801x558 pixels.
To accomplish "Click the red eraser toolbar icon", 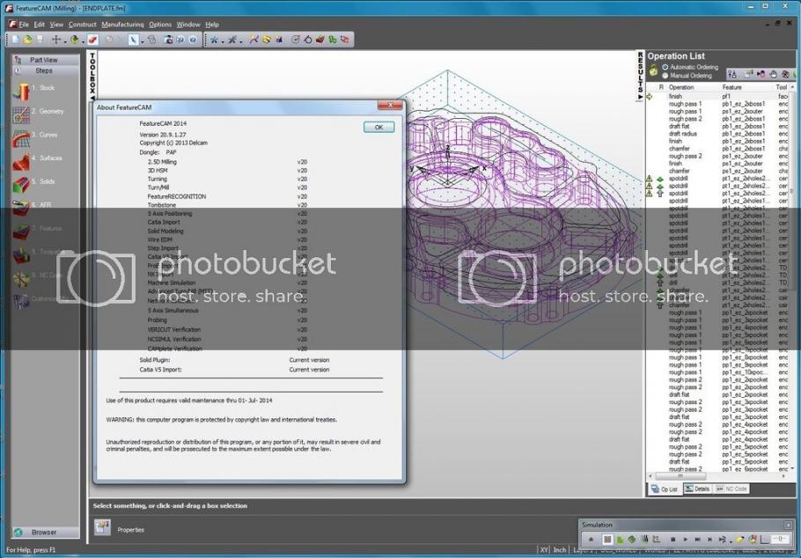I will tap(92, 40).
